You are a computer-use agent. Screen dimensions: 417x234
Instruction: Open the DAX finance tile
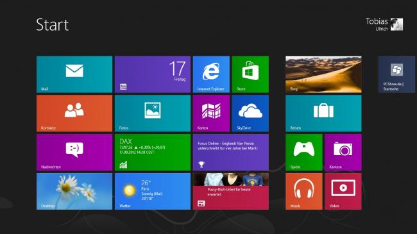(x=153, y=153)
